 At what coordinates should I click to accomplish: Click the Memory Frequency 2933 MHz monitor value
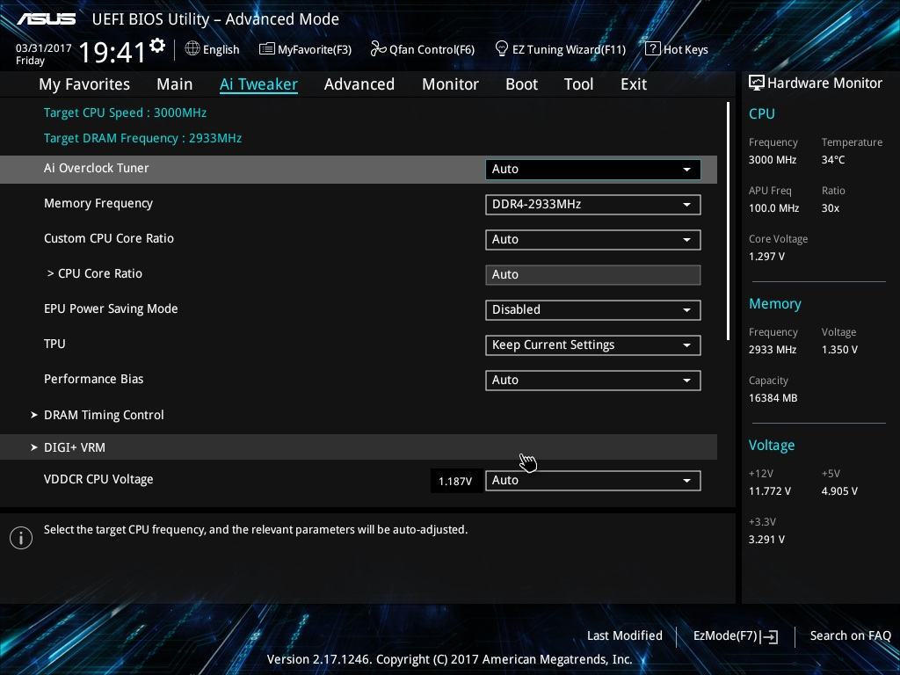point(773,350)
